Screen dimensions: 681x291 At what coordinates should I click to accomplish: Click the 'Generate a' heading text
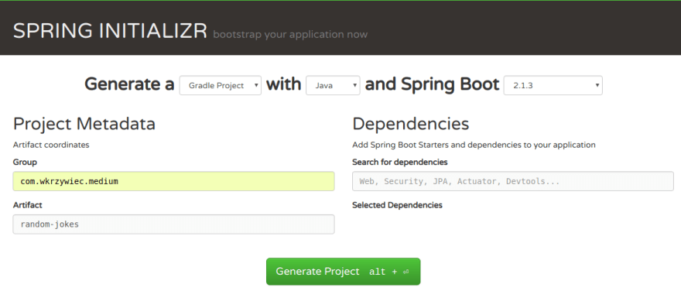129,84
